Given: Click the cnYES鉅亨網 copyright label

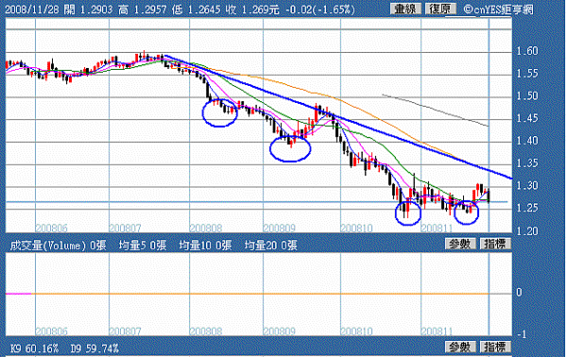Looking at the screenshot, I should pos(499,9).
